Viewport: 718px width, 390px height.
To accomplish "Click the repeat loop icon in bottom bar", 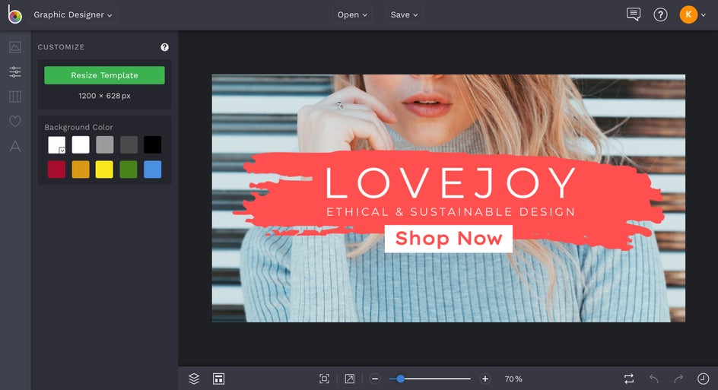I will (629, 379).
